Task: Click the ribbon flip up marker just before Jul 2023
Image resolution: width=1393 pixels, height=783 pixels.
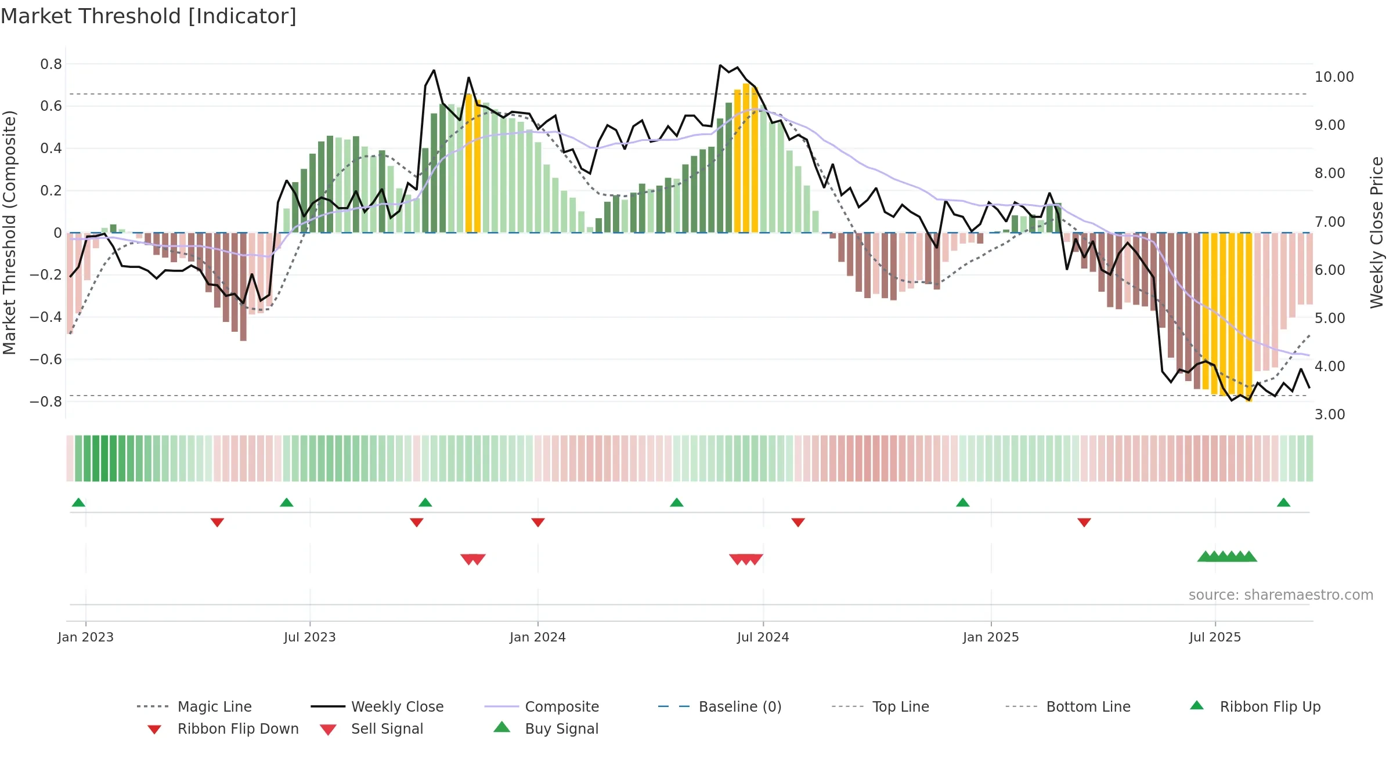Action: pos(287,502)
